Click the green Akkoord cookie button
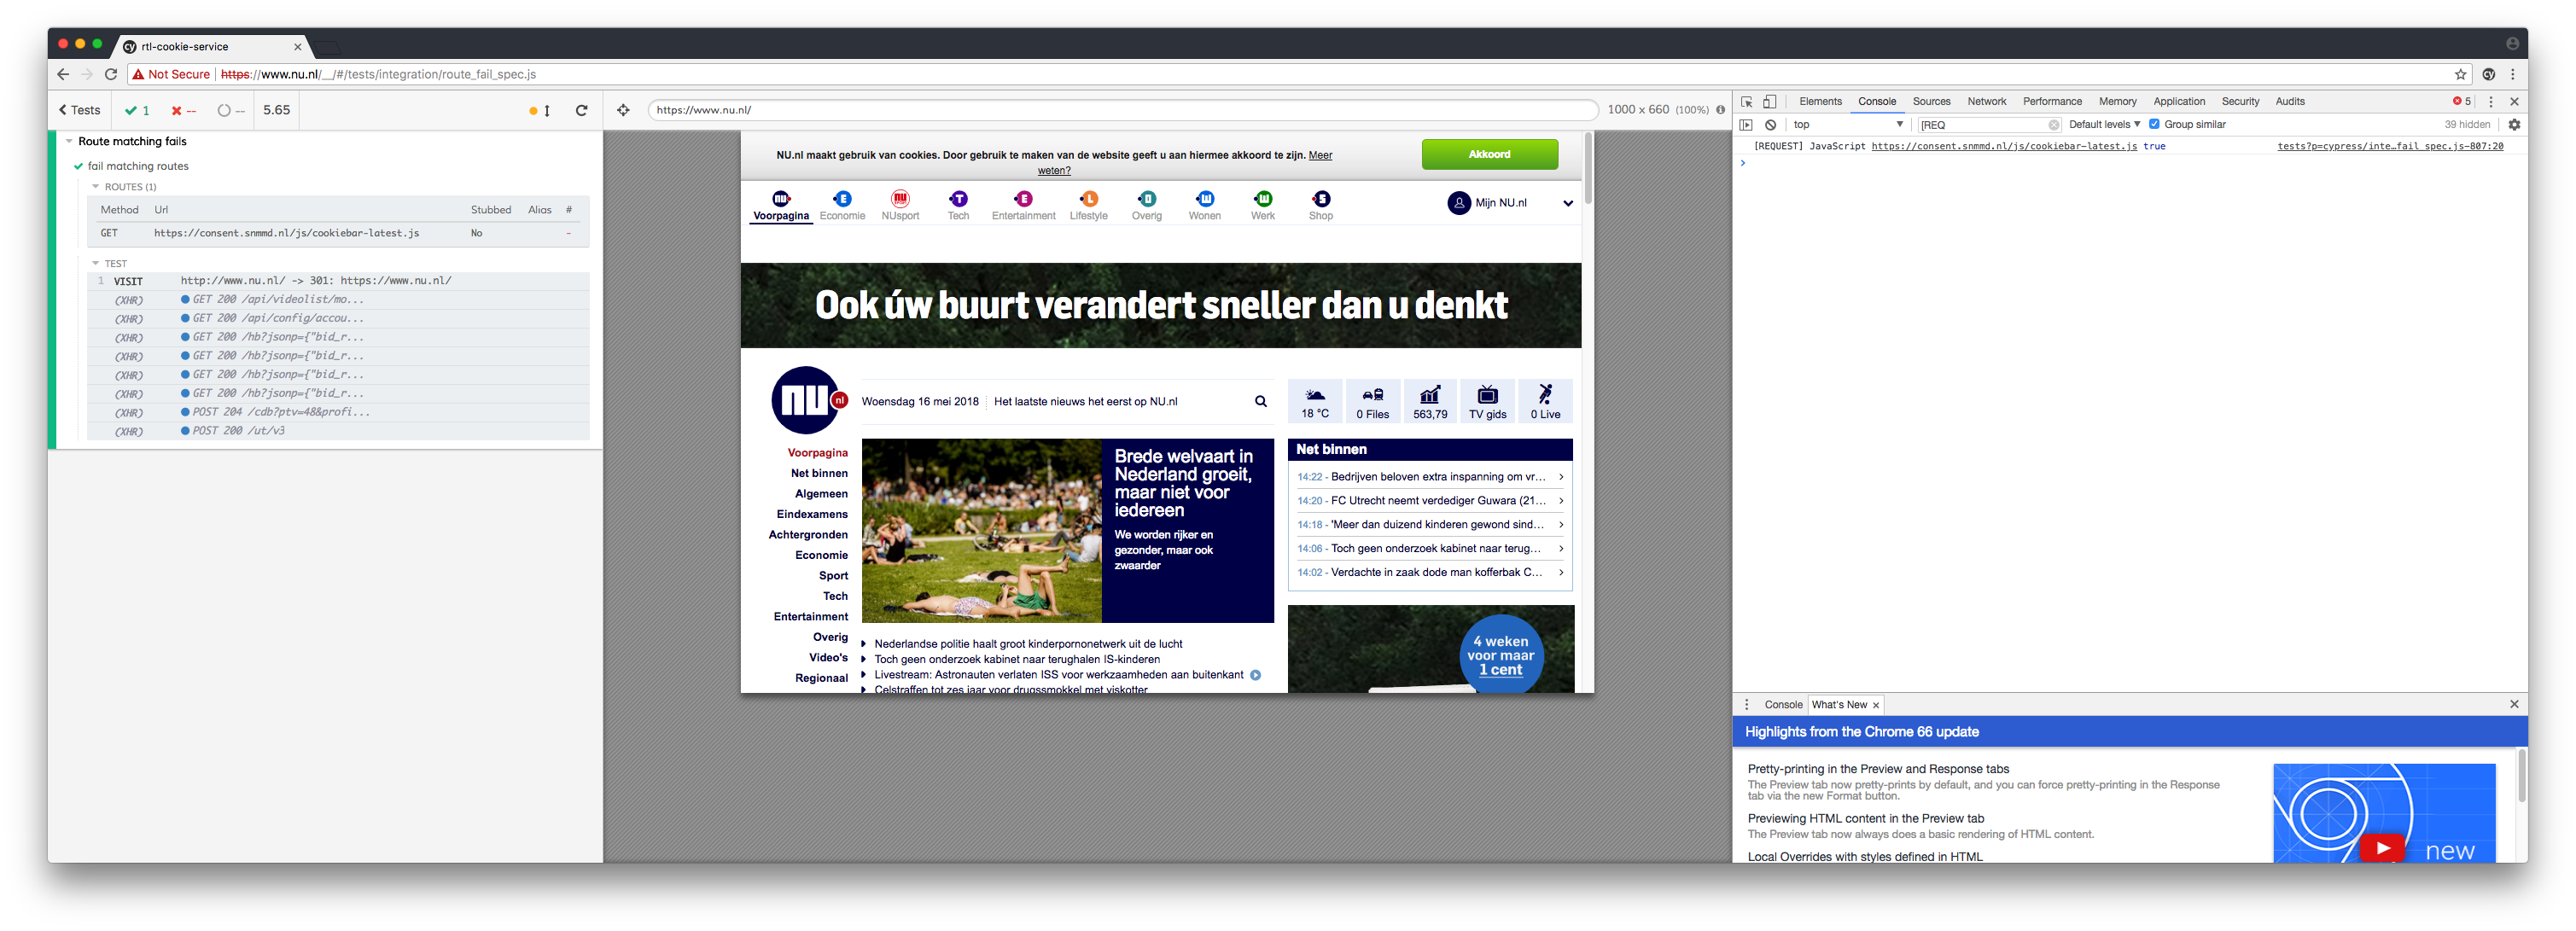2576x931 pixels. point(1489,154)
